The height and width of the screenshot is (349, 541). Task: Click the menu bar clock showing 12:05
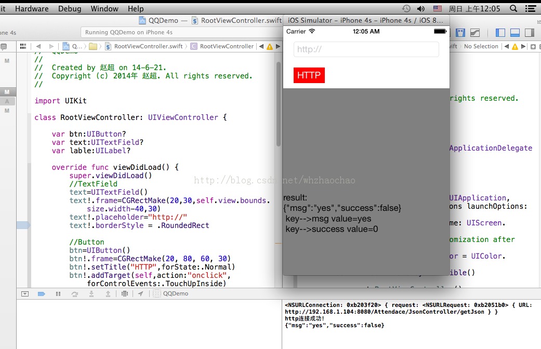[x=474, y=9]
